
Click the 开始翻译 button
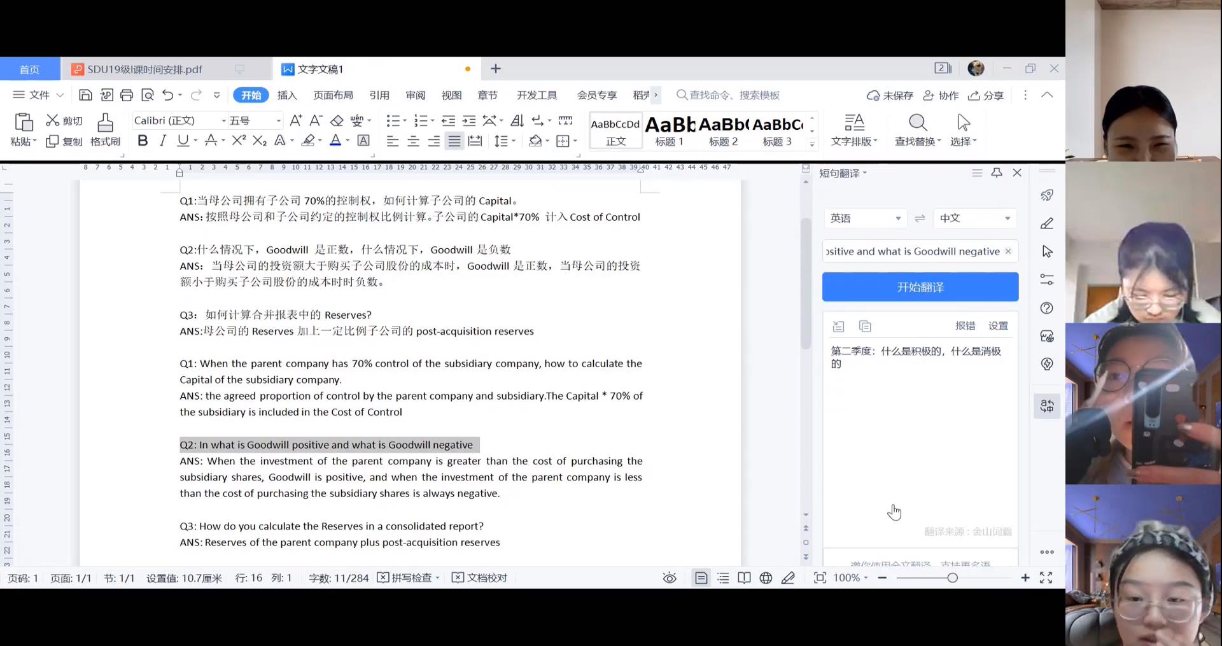coord(920,287)
